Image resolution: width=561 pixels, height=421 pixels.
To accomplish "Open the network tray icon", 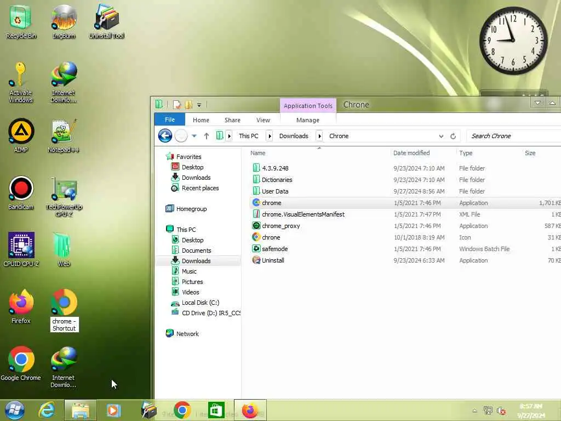I will click(488, 411).
